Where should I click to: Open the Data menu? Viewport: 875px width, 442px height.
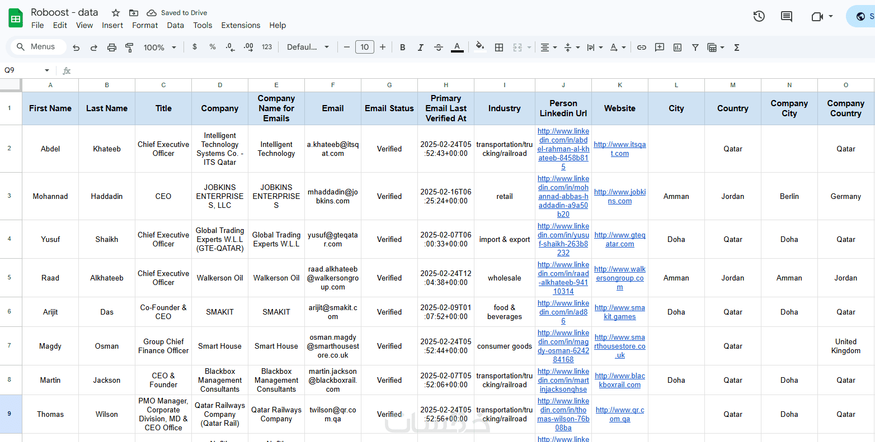(175, 25)
